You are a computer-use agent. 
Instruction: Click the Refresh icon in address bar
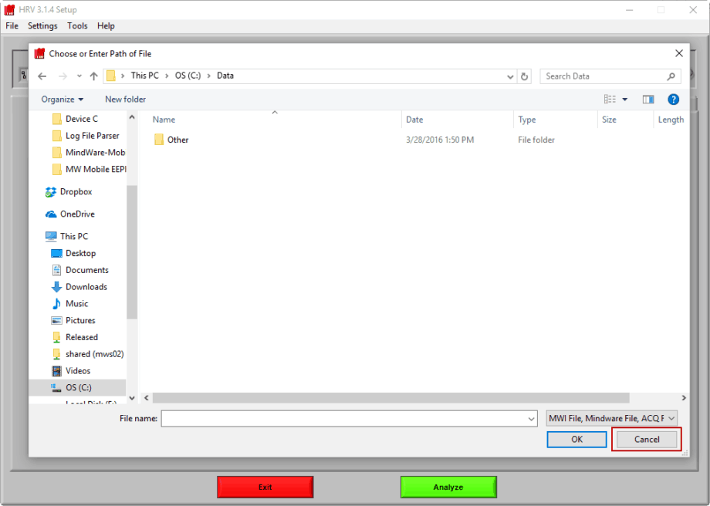pos(524,76)
